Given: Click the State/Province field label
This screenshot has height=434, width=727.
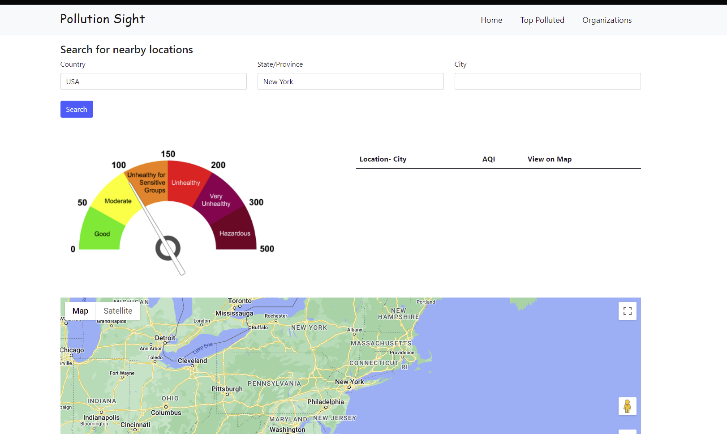Looking at the screenshot, I should point(280,64).
